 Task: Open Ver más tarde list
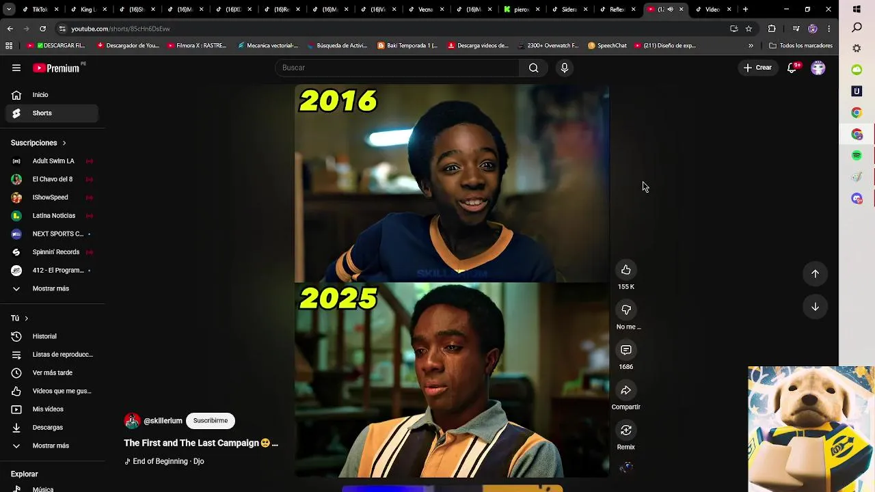51,372
